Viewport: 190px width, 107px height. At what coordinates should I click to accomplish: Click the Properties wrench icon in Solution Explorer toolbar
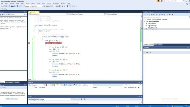coord(170,15)
